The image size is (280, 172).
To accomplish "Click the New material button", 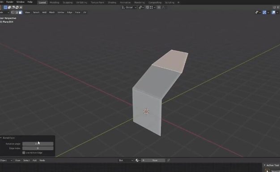I will [153, 160].
